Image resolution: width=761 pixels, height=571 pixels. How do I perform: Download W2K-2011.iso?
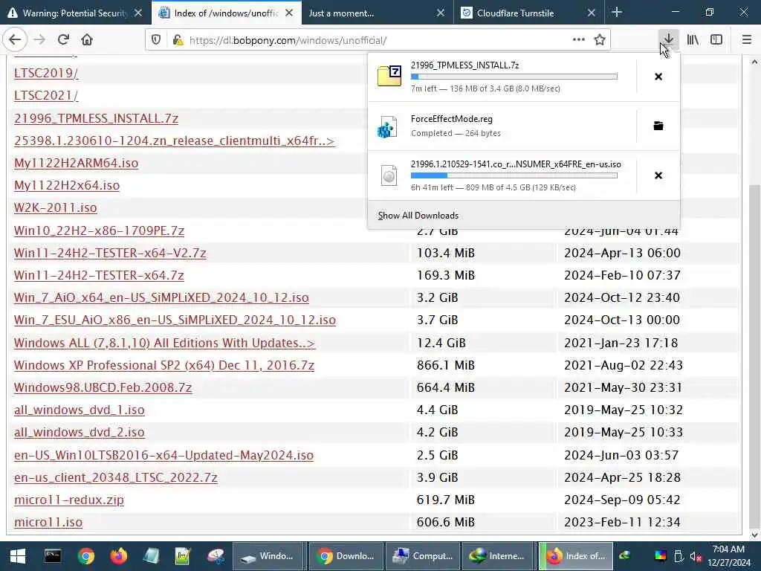(x=55, y=208)
